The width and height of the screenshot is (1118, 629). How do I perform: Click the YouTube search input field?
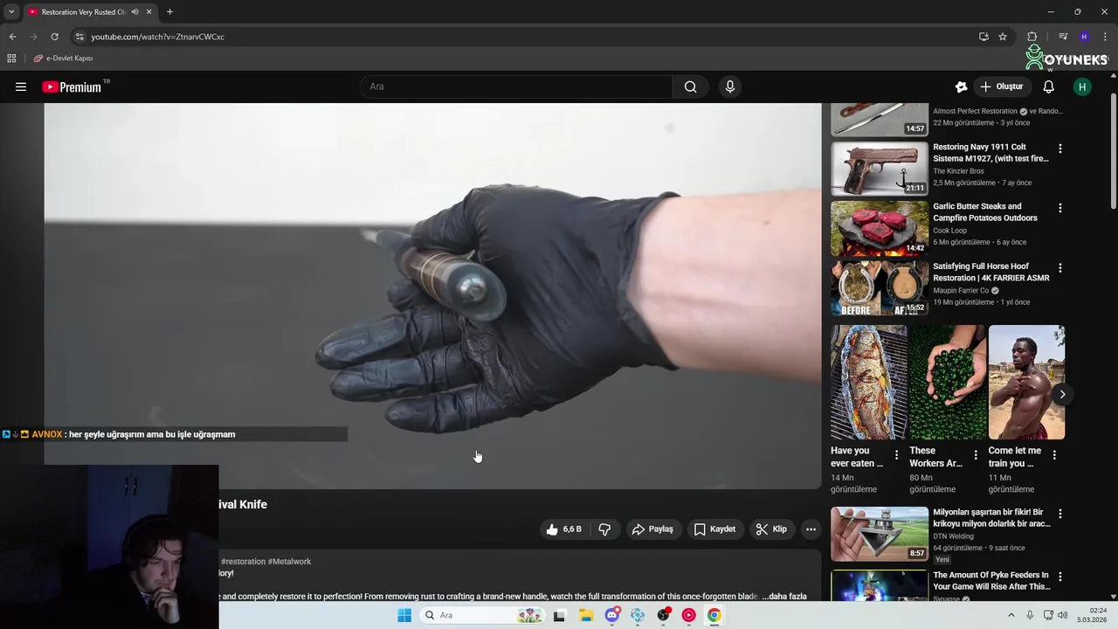pyautogui.click(x=516, y=86)
